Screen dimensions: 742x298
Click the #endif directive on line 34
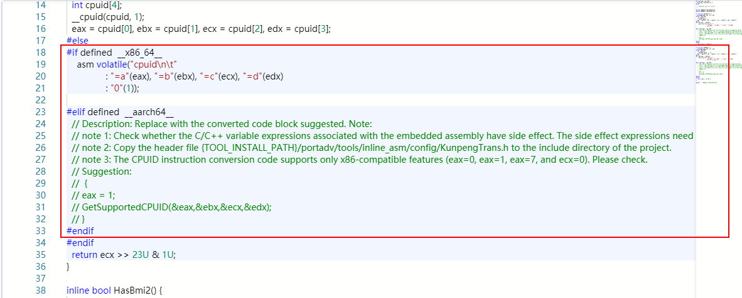click(80, 242)
